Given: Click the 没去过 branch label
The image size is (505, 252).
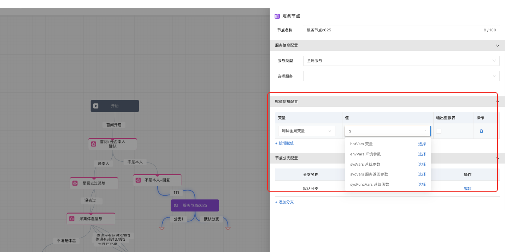Looking at the screenshot, I should 90,200.
